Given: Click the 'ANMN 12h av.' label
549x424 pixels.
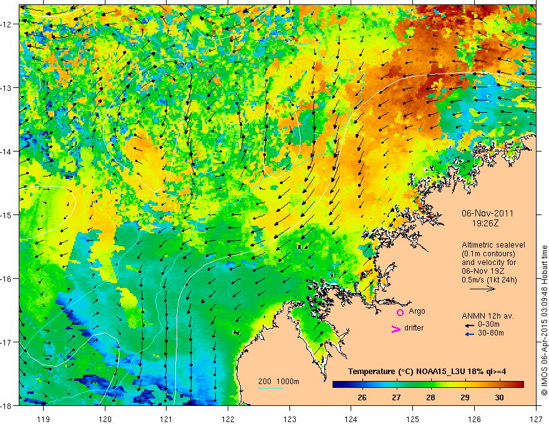Looking at the screenshot, I should [488, 316].
